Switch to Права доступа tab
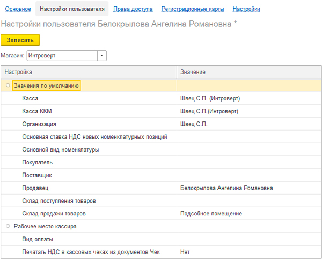This screenshot has width=322, height=259. [x=133, y=9]
